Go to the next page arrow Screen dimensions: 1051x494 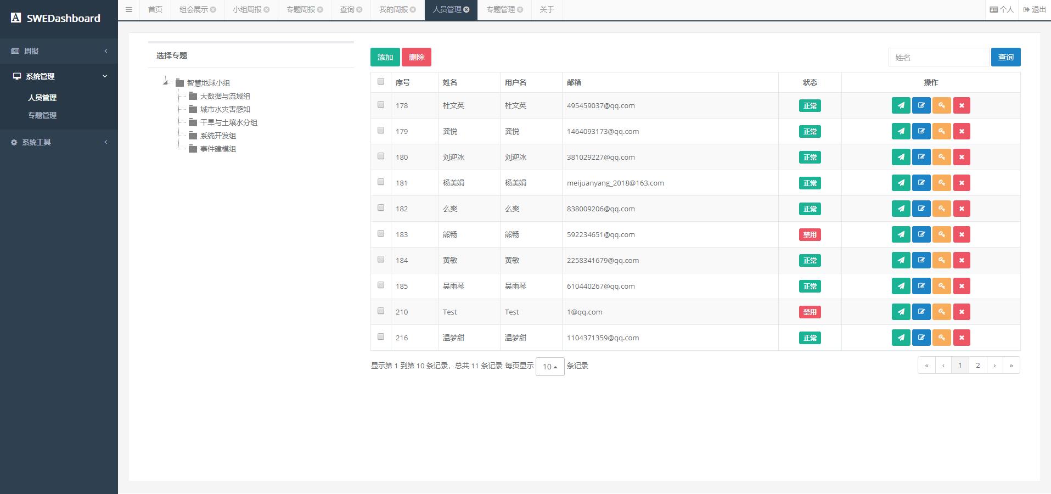[x=994, y=365]
